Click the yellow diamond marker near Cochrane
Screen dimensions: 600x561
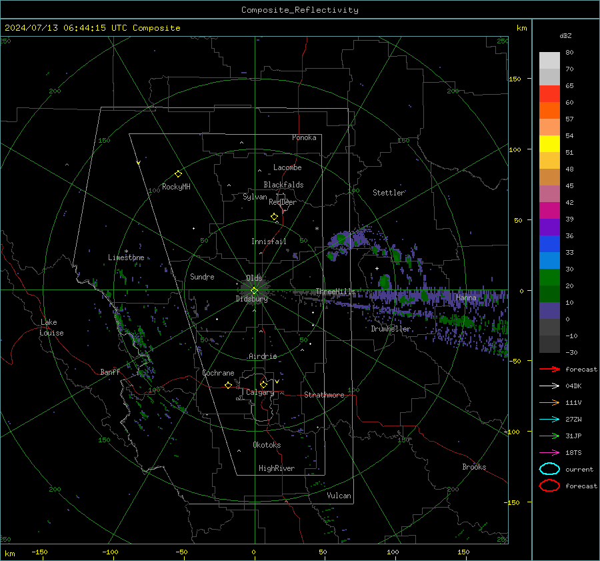coord(229,386)
